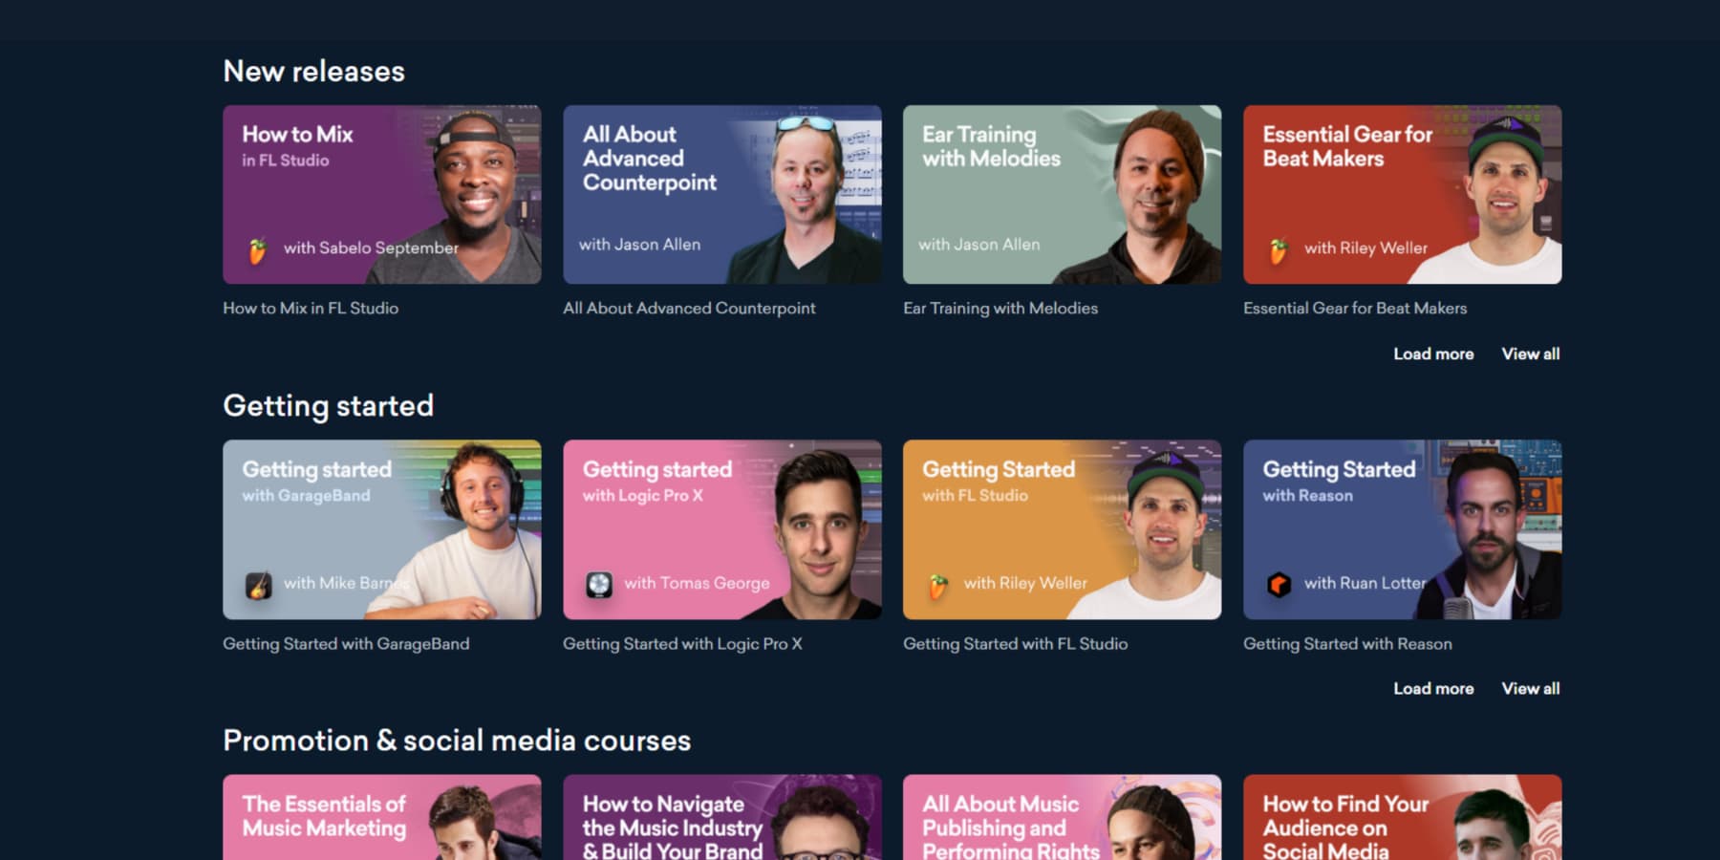Viewport: 1720px width, 860px height.
Task: Open Getting Started with Logic Pro X course
Action: click(722, 528)
